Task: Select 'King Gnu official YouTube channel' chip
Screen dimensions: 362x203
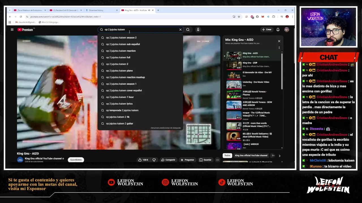Action: pyautogui.click(x=251, y=155)
